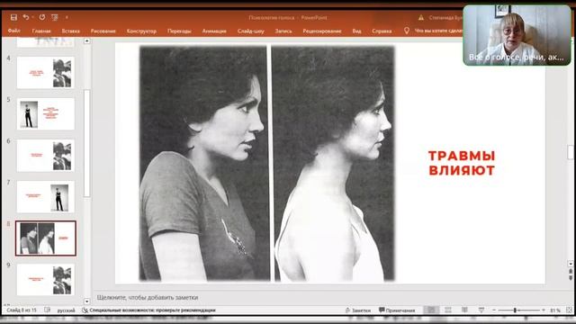
Task: Click the 'русский' language indicator
Action: (66, 310)
